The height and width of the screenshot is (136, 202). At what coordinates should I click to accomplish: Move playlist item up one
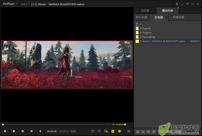point(143,132)
